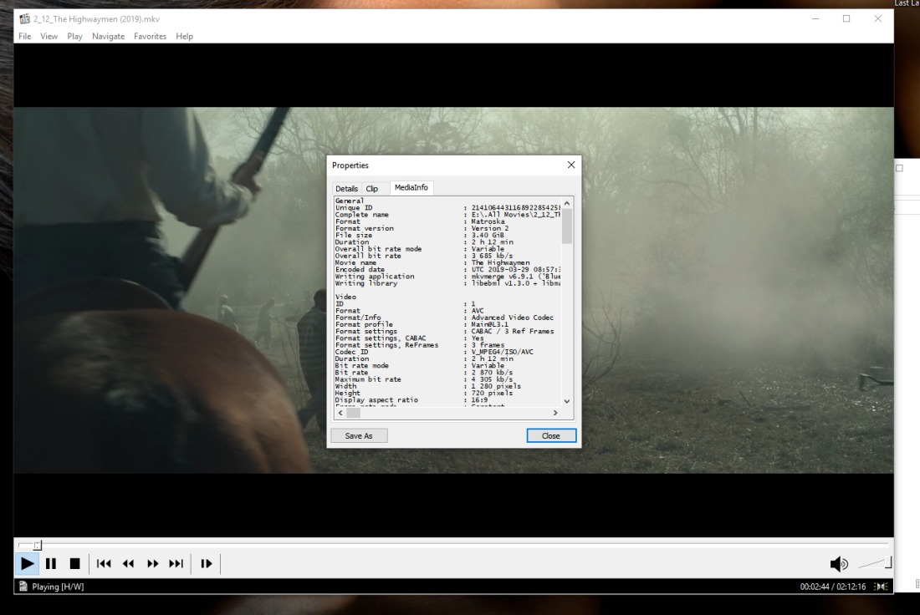Open the Favorites menu

pos(150,36)
